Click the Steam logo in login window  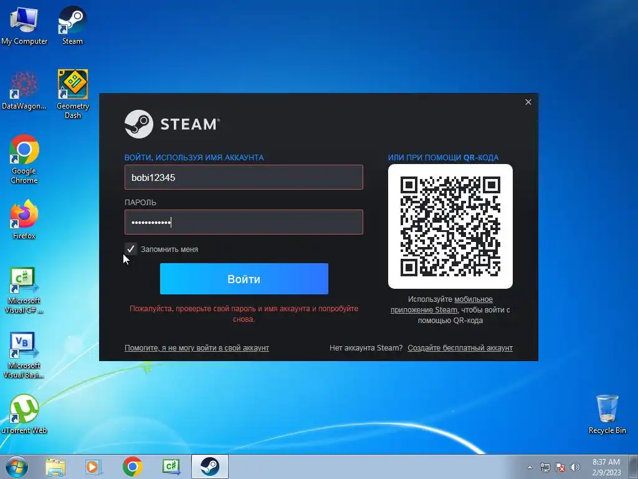click(x=172, y=124)
